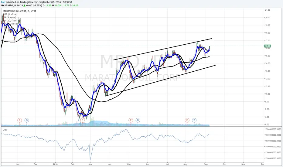This screenshot has width=283, height=167.
Task: Click the dividend D marker after August
Action: coord(194,120)
